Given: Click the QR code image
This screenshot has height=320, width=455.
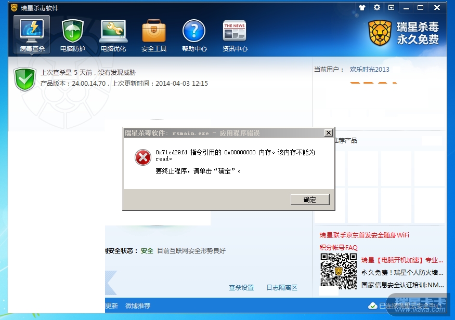Looking at the screenshot, I should click(x=339, y=271).
